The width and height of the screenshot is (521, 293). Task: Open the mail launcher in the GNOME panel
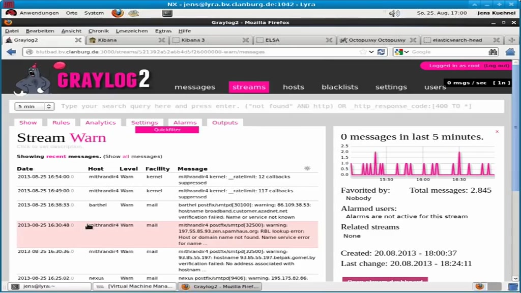134,13
